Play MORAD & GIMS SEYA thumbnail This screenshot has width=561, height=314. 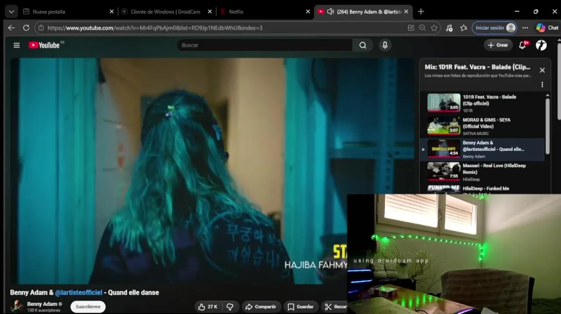[443, 126]
